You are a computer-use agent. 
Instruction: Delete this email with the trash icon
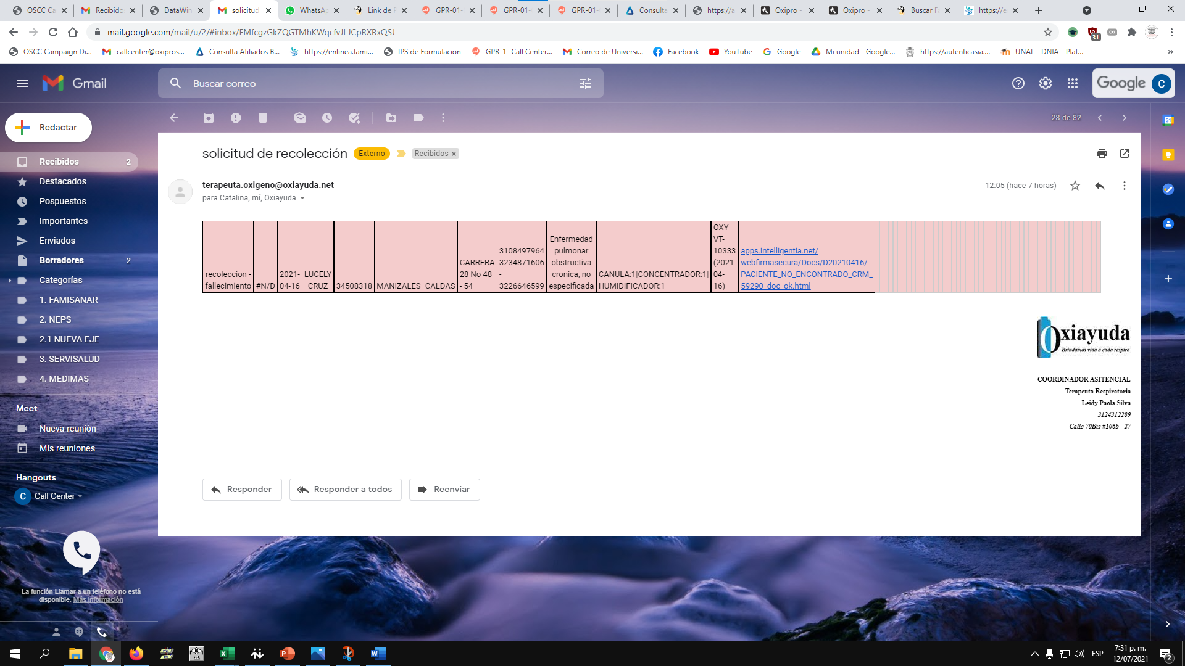coord(263,118)
